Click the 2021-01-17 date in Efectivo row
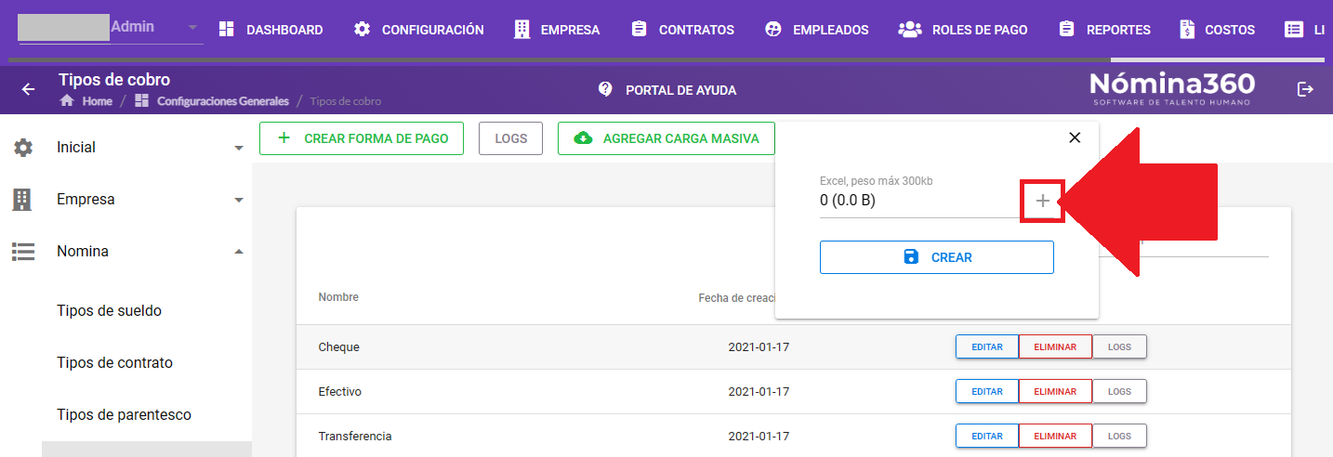The image size is (1333, 457). (759, 392)
